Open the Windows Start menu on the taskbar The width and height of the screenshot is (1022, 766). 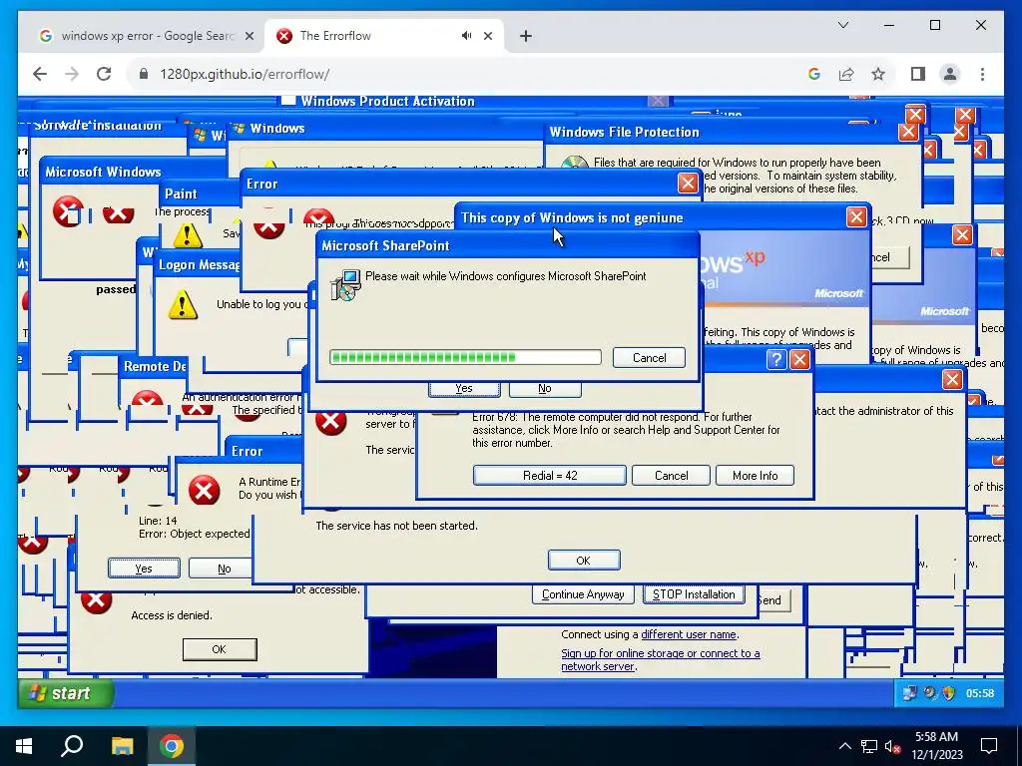coord(24,746)
